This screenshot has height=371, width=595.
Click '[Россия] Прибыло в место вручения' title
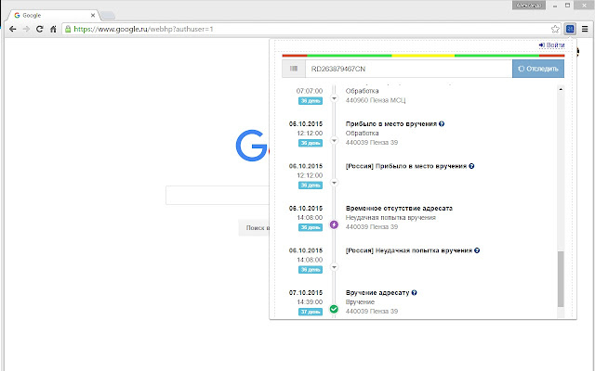[406, 166]
